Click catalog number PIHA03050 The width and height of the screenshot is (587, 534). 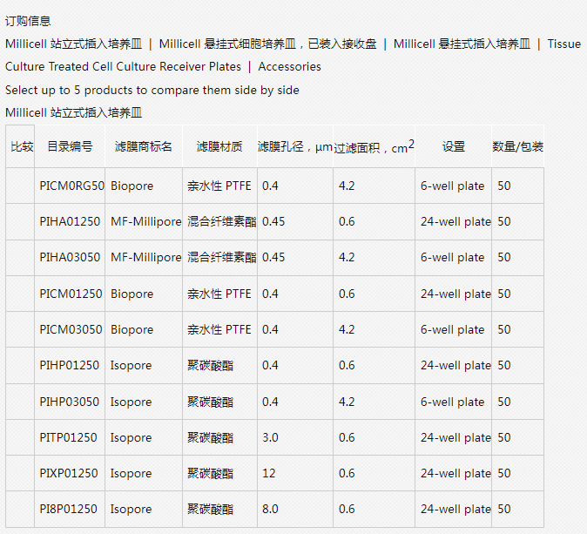70,257
